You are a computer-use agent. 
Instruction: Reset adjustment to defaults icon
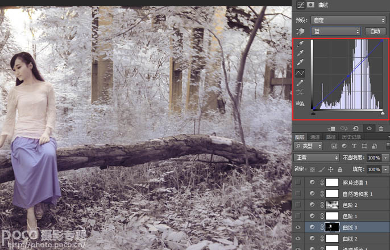pyautogui.click(x=356, y=129)
